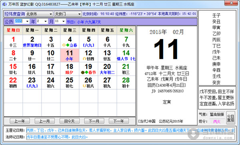
Task: Click the 星期三 column header
Action: point(70,30)
